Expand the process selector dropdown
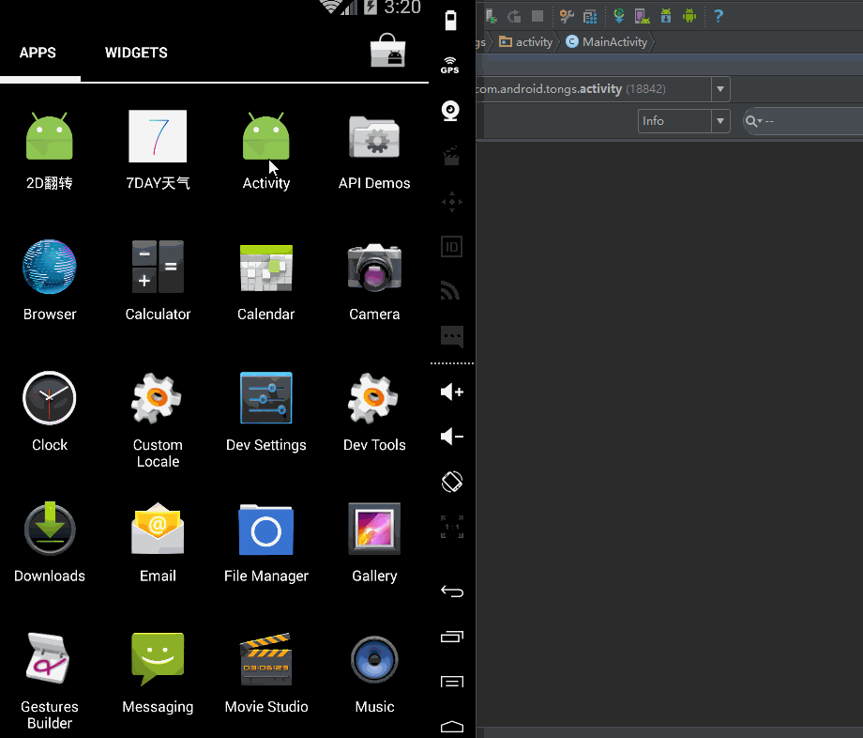Screen dimensions: 863x738 coord(720,89)
